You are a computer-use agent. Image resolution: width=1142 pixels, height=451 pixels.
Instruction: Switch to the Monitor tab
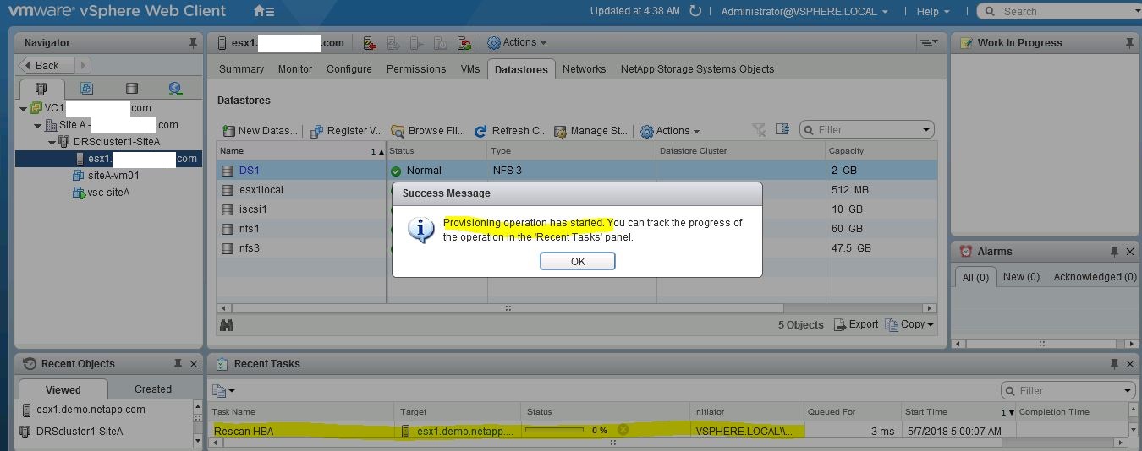pyautogui.click(x=295, y=69)
